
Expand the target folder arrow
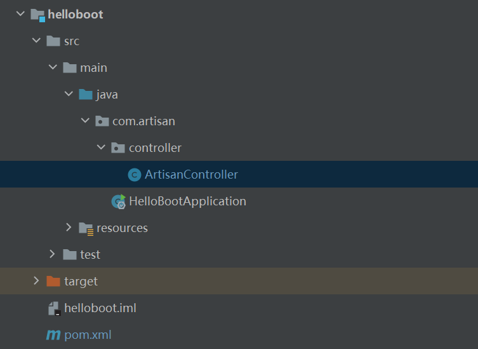click(36, 281)
